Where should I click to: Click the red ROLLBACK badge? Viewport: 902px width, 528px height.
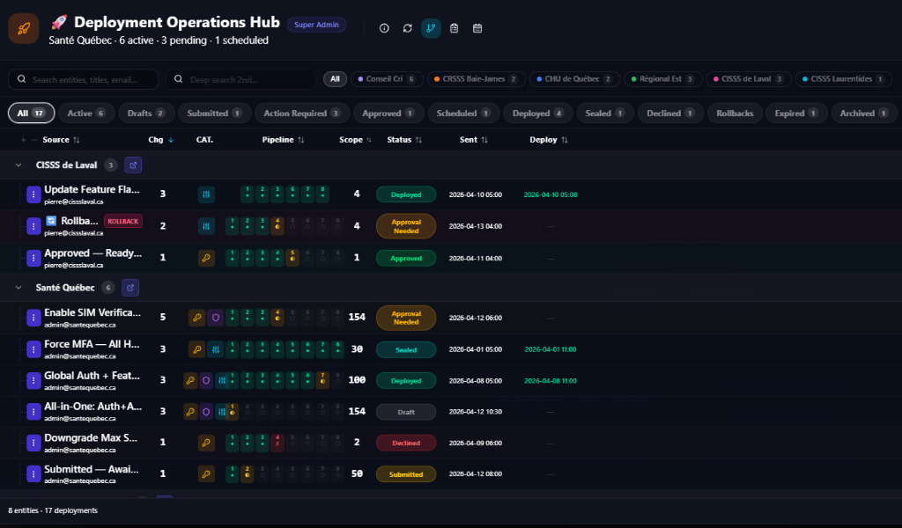(x=123, y=221)
